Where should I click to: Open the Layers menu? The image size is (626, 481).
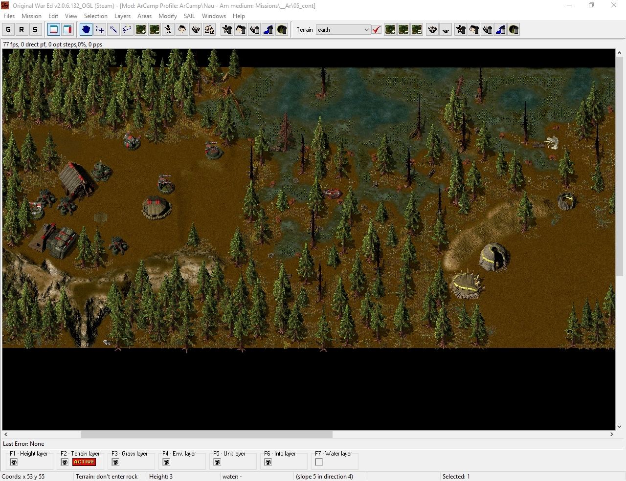122,16
